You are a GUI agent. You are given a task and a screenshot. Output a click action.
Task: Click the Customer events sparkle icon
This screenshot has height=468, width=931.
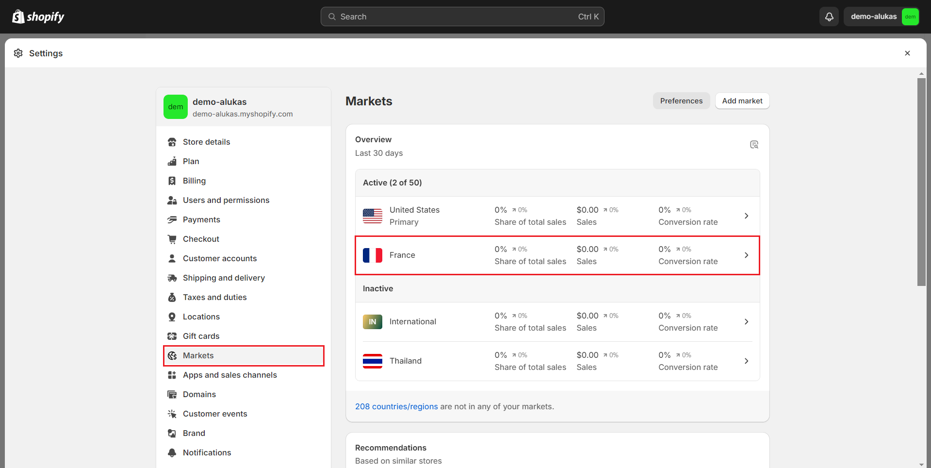[172, 414]
